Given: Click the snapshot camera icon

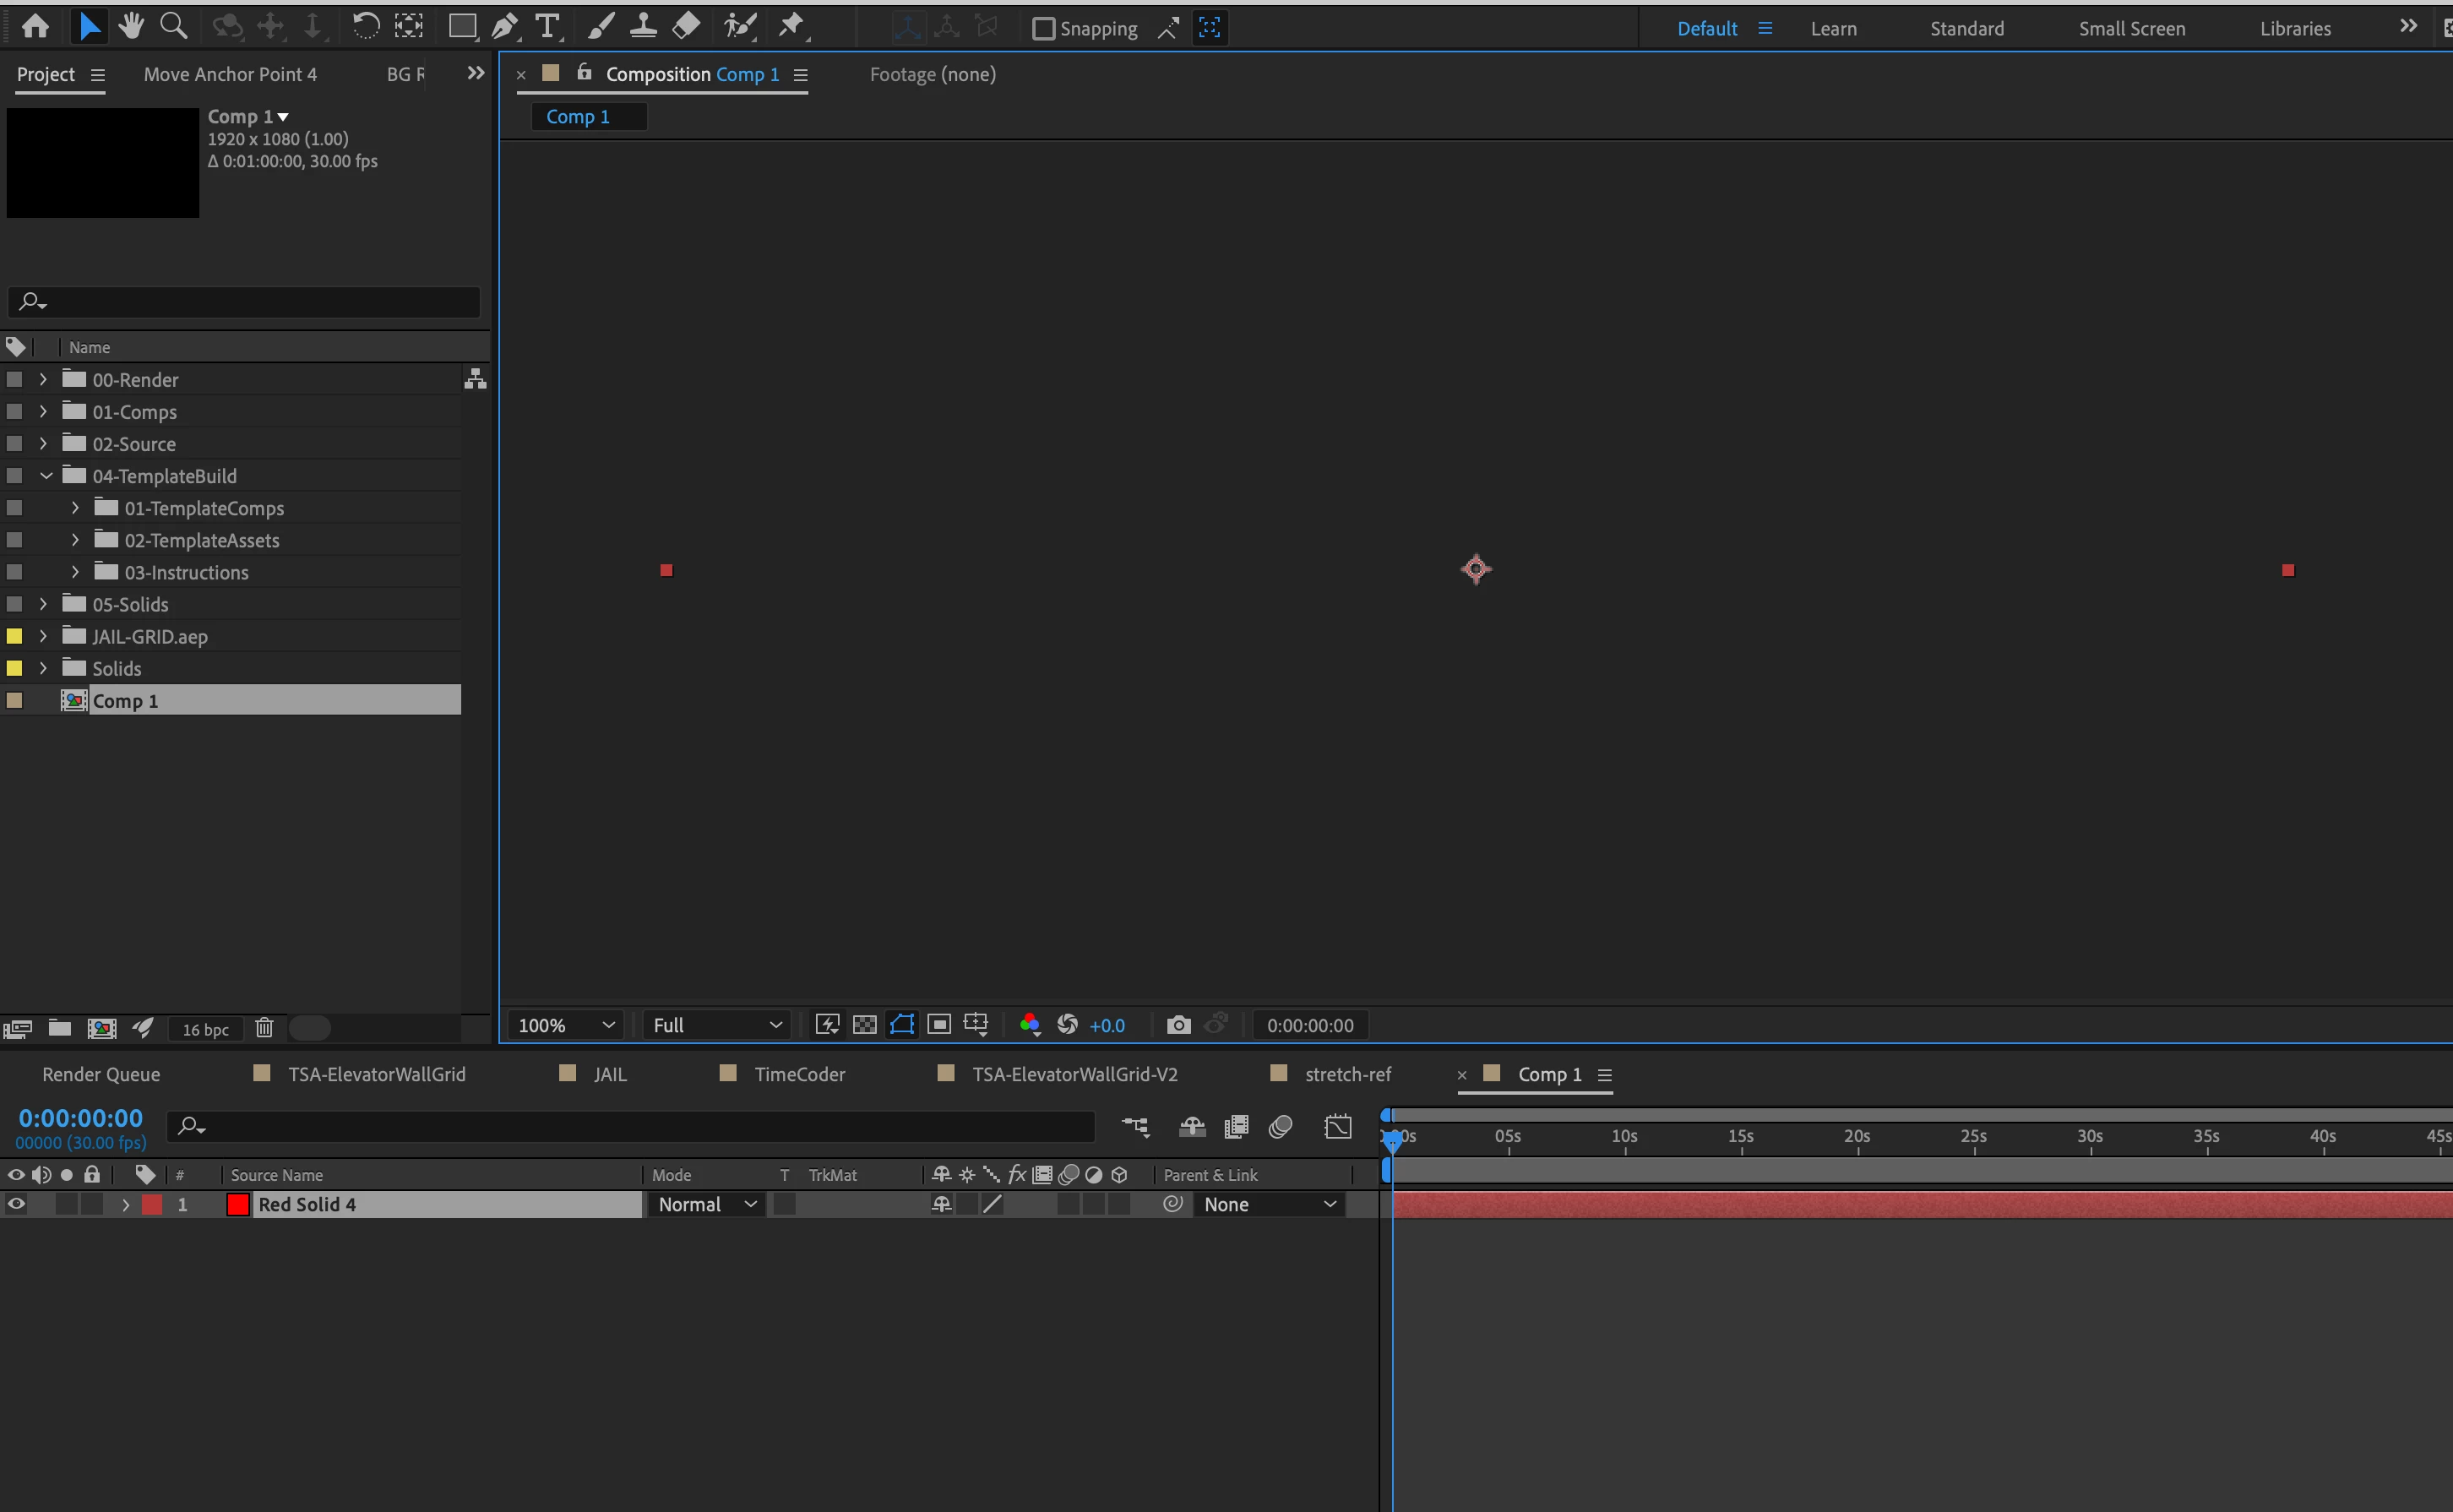Looking at the screenshot, I should [1178, 1025].
